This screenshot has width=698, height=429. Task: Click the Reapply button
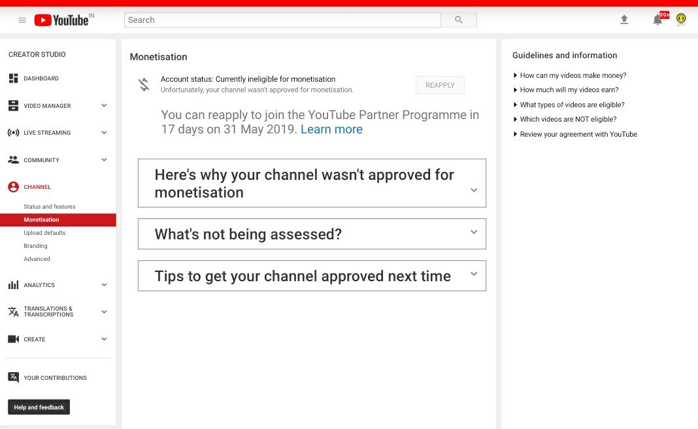(440, 85)
